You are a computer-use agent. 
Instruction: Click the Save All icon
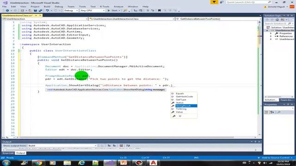coord(40,11)
